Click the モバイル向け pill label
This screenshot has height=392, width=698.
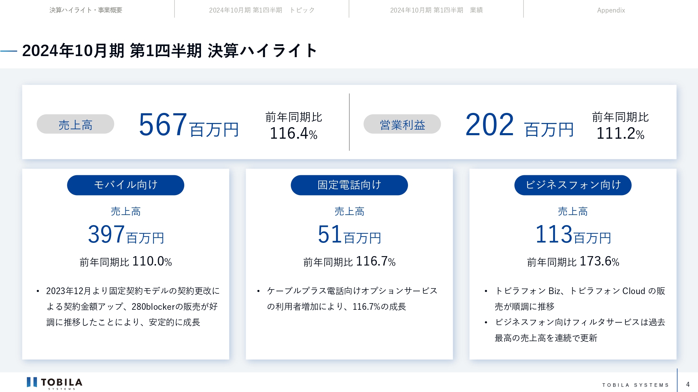(x=125, y=185)
